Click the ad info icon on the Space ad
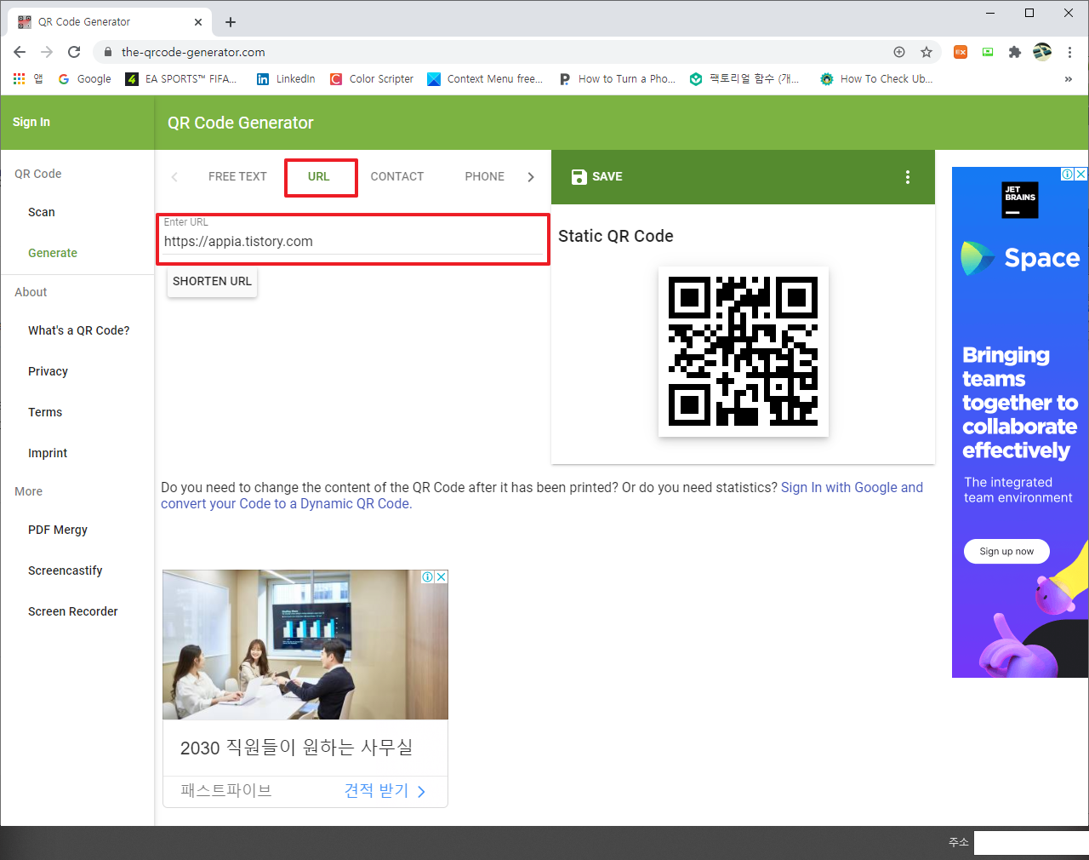 (1067, 174)
